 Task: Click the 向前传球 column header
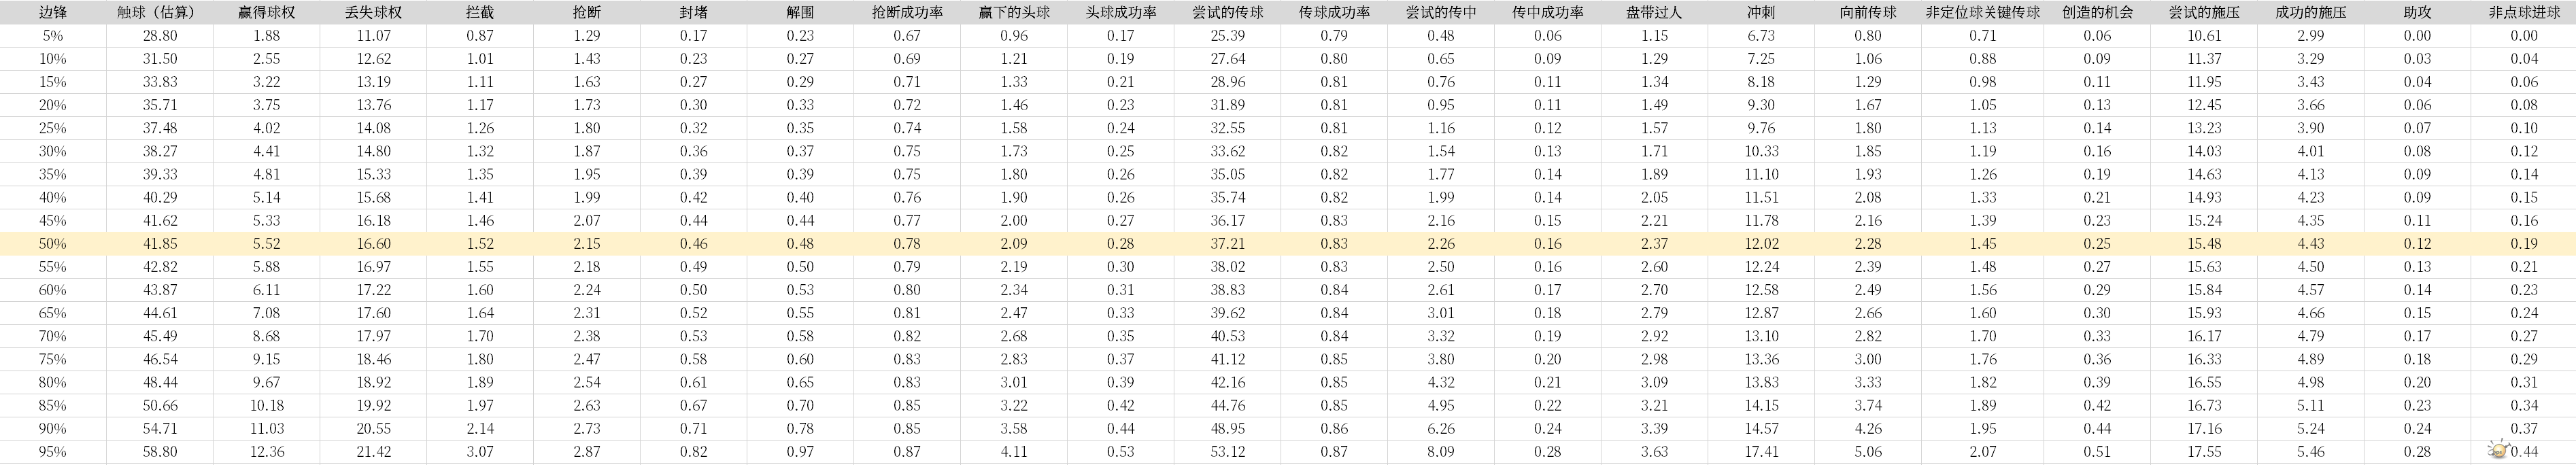pyautogui.click(x=1867, y=13)
